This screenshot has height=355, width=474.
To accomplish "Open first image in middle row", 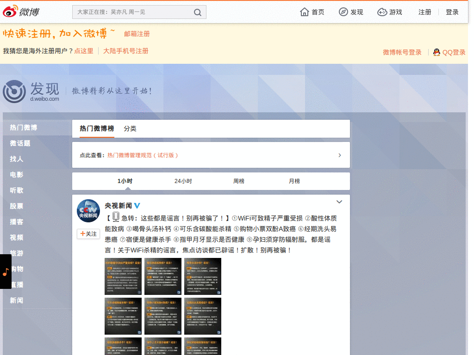I will tap(123, 316).
